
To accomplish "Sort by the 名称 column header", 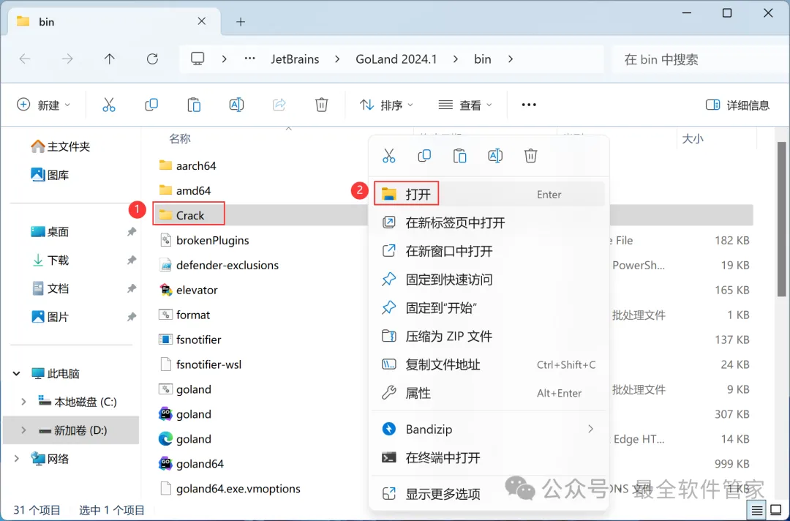I will point(180,138).
